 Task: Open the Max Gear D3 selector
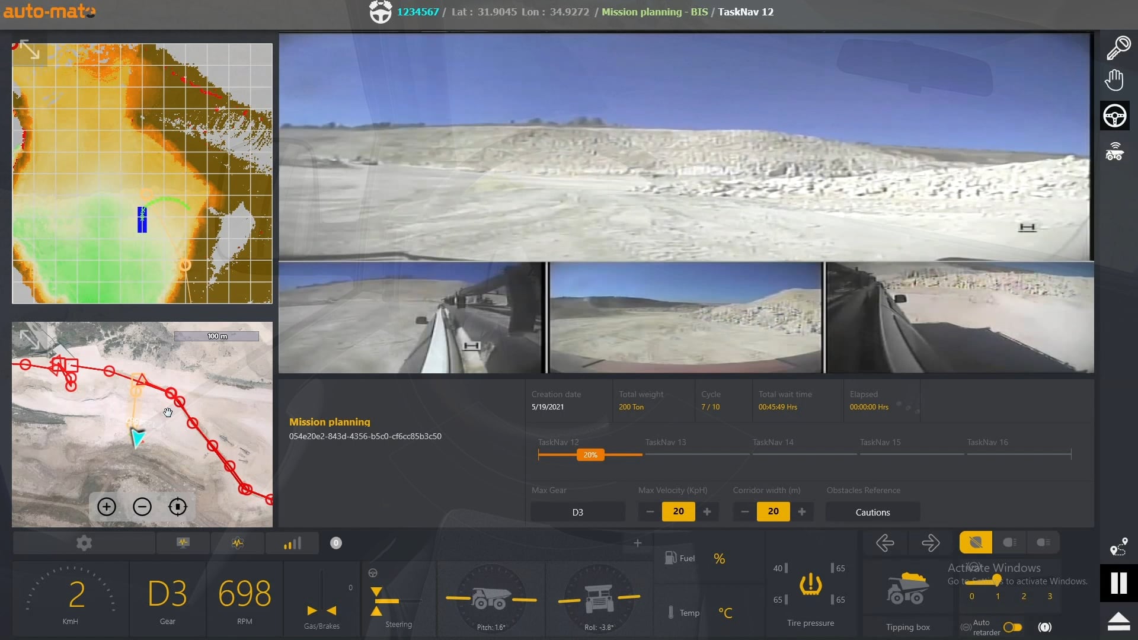[x=578, y=512]
